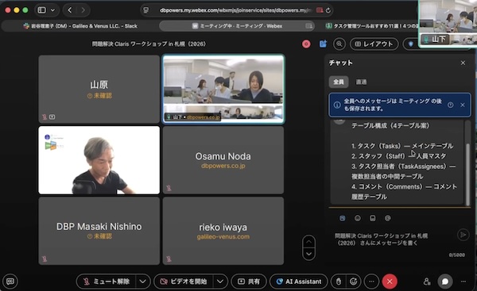This screenshot has height=291, width=477.
Task: Click muted mic icon on Masaki Nishino tile
Action: [45, 258]
